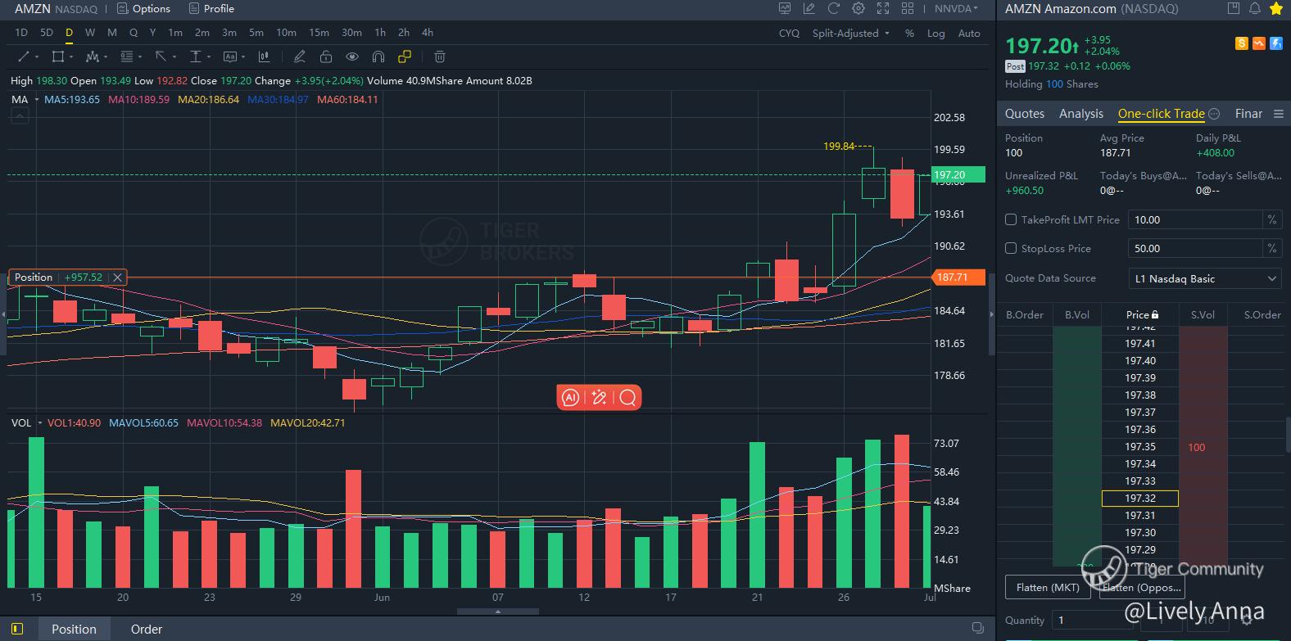Select the 4h timeframe
Image resolution: width=1291 pixels, height=641 pixels.
click(x=428, y=33)
